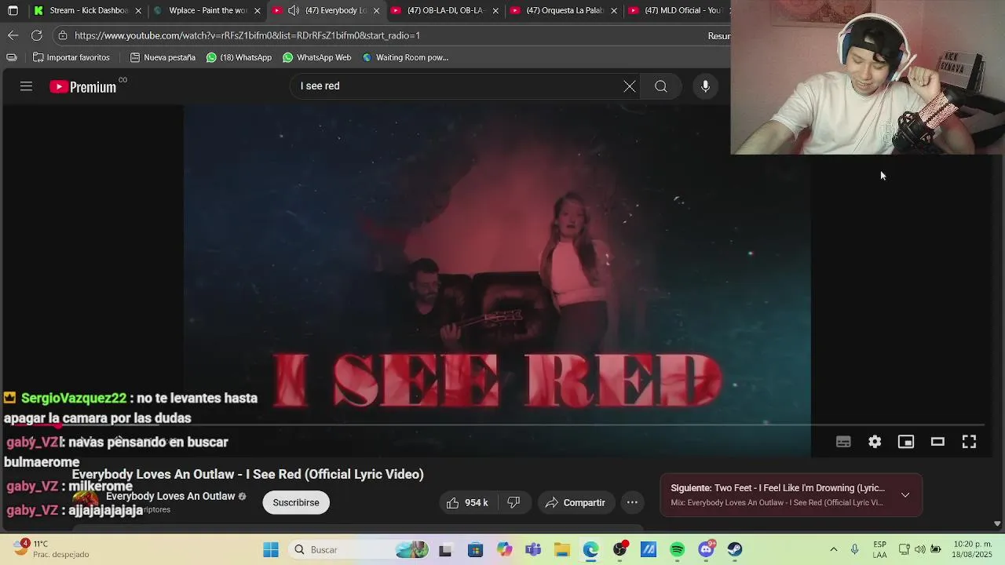This screenshot has height=565, width=1005.
Task: Open OBS Studio from the taskbar
Action: [x=620, y=549]
